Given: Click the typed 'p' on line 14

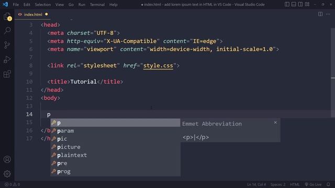Looking at the screenshot, I should (x=49, y=115).
